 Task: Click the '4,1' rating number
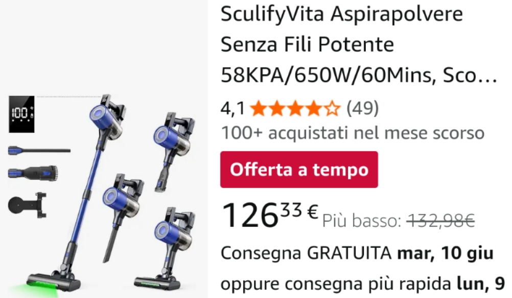pyautogui.click(x=232, y=108)
